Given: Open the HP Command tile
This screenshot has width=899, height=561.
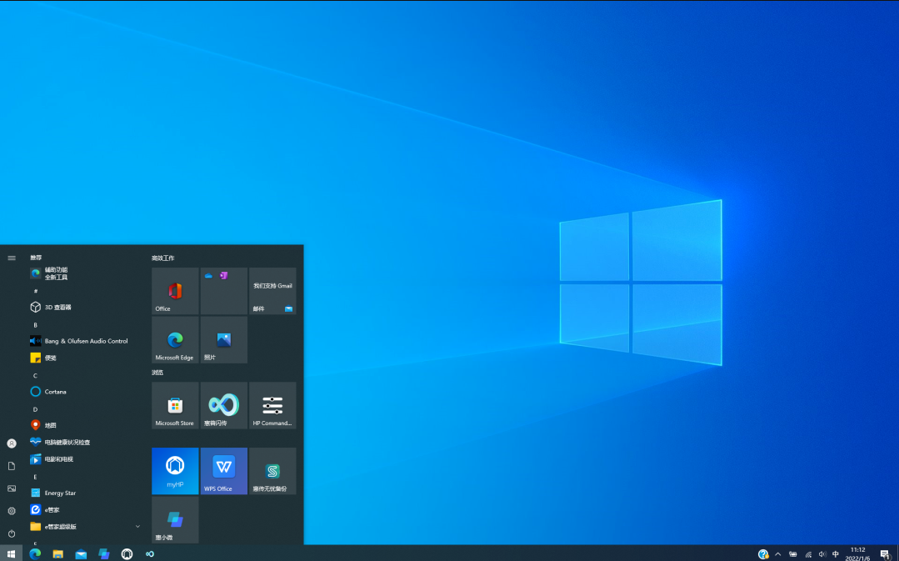Looking at the screenshot, I should pyautogui.click(x=272, y=405).
